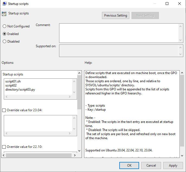
Task: Close the Startup scripts dialog
Action: (x=179, y=4)
